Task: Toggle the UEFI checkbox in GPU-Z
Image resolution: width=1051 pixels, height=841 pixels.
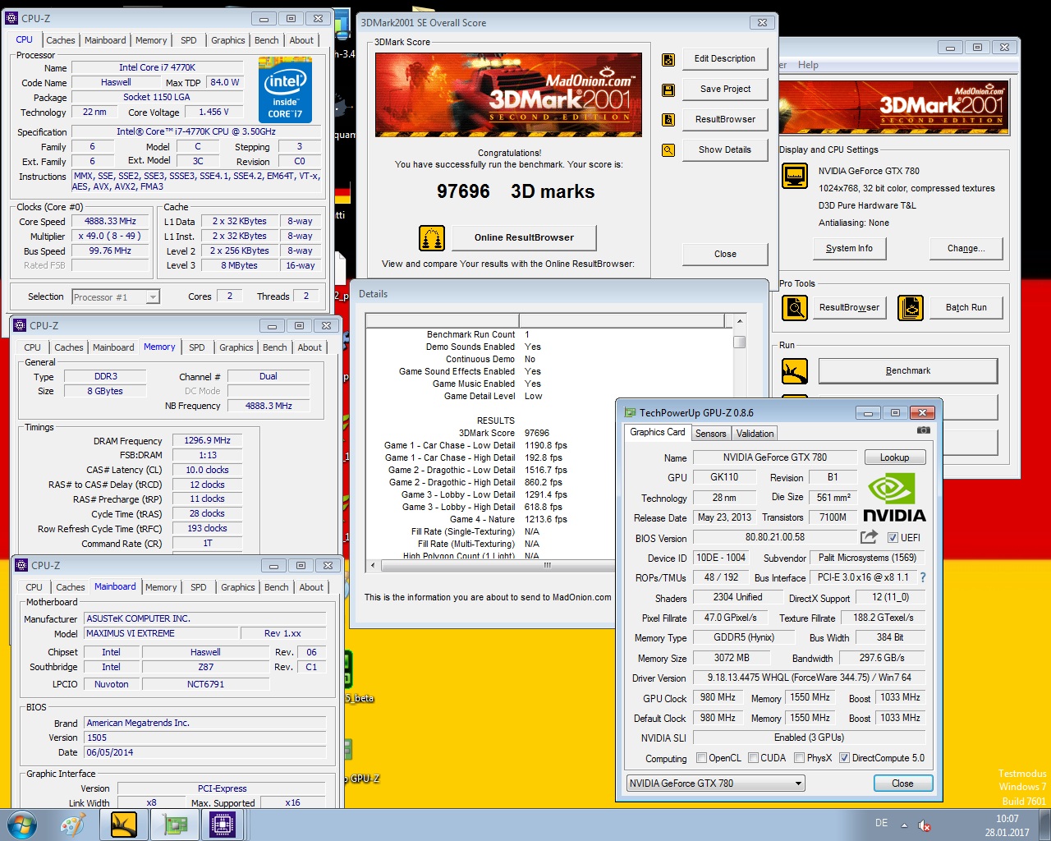Action: pyautogui.click(x=893, y=538)
